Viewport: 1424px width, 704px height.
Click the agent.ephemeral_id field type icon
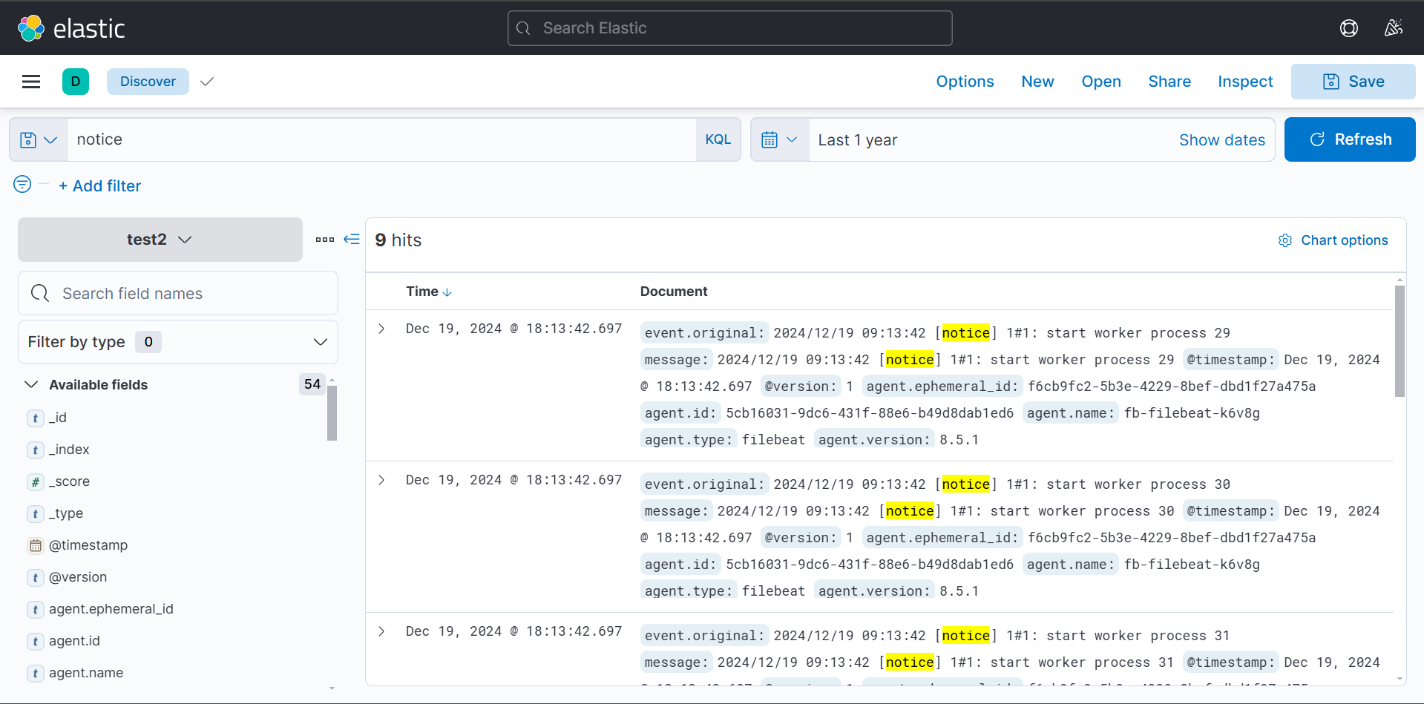point(35,610)
